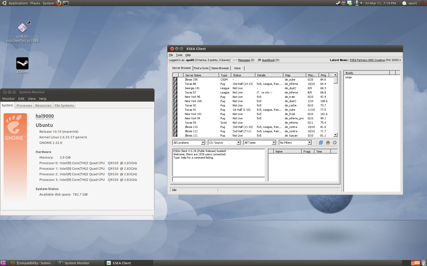Select the game icon of Illinois 155 row
The width and height of the screenshot is (427, 266).
175,80
